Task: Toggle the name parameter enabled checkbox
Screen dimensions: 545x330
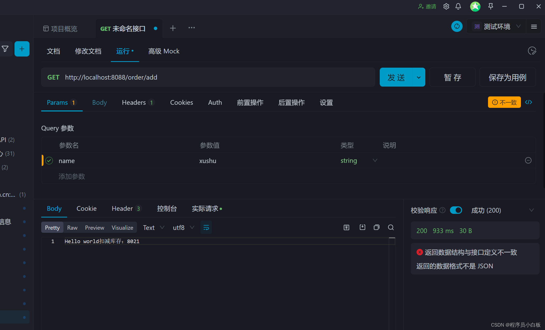Action: click(x=49, y=160)
